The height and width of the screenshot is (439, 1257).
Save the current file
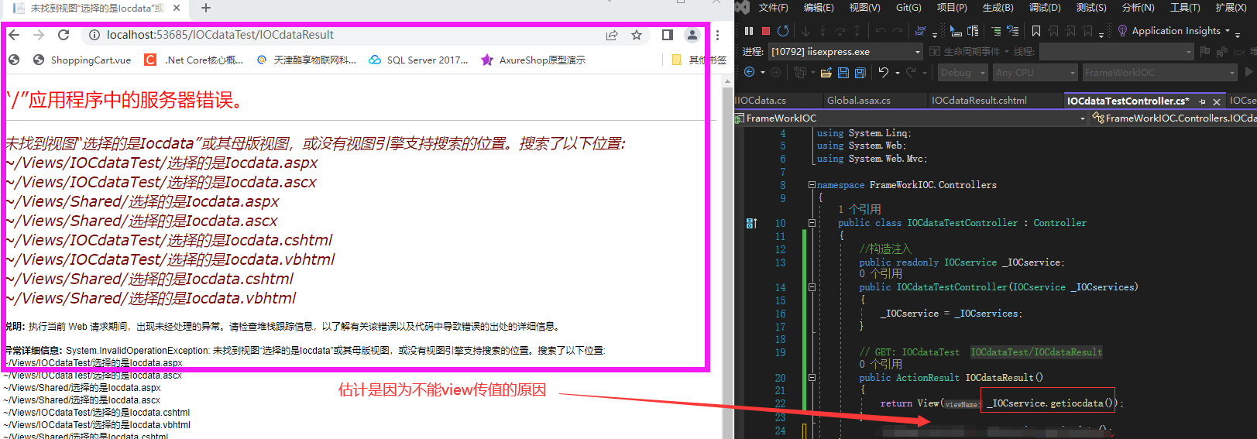(843, 73)
